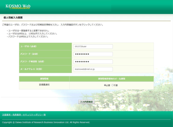The height and width of the screenshot is (127, 173).
Task: Select the メールアドレス input field
Action: (x=93, y=69)
